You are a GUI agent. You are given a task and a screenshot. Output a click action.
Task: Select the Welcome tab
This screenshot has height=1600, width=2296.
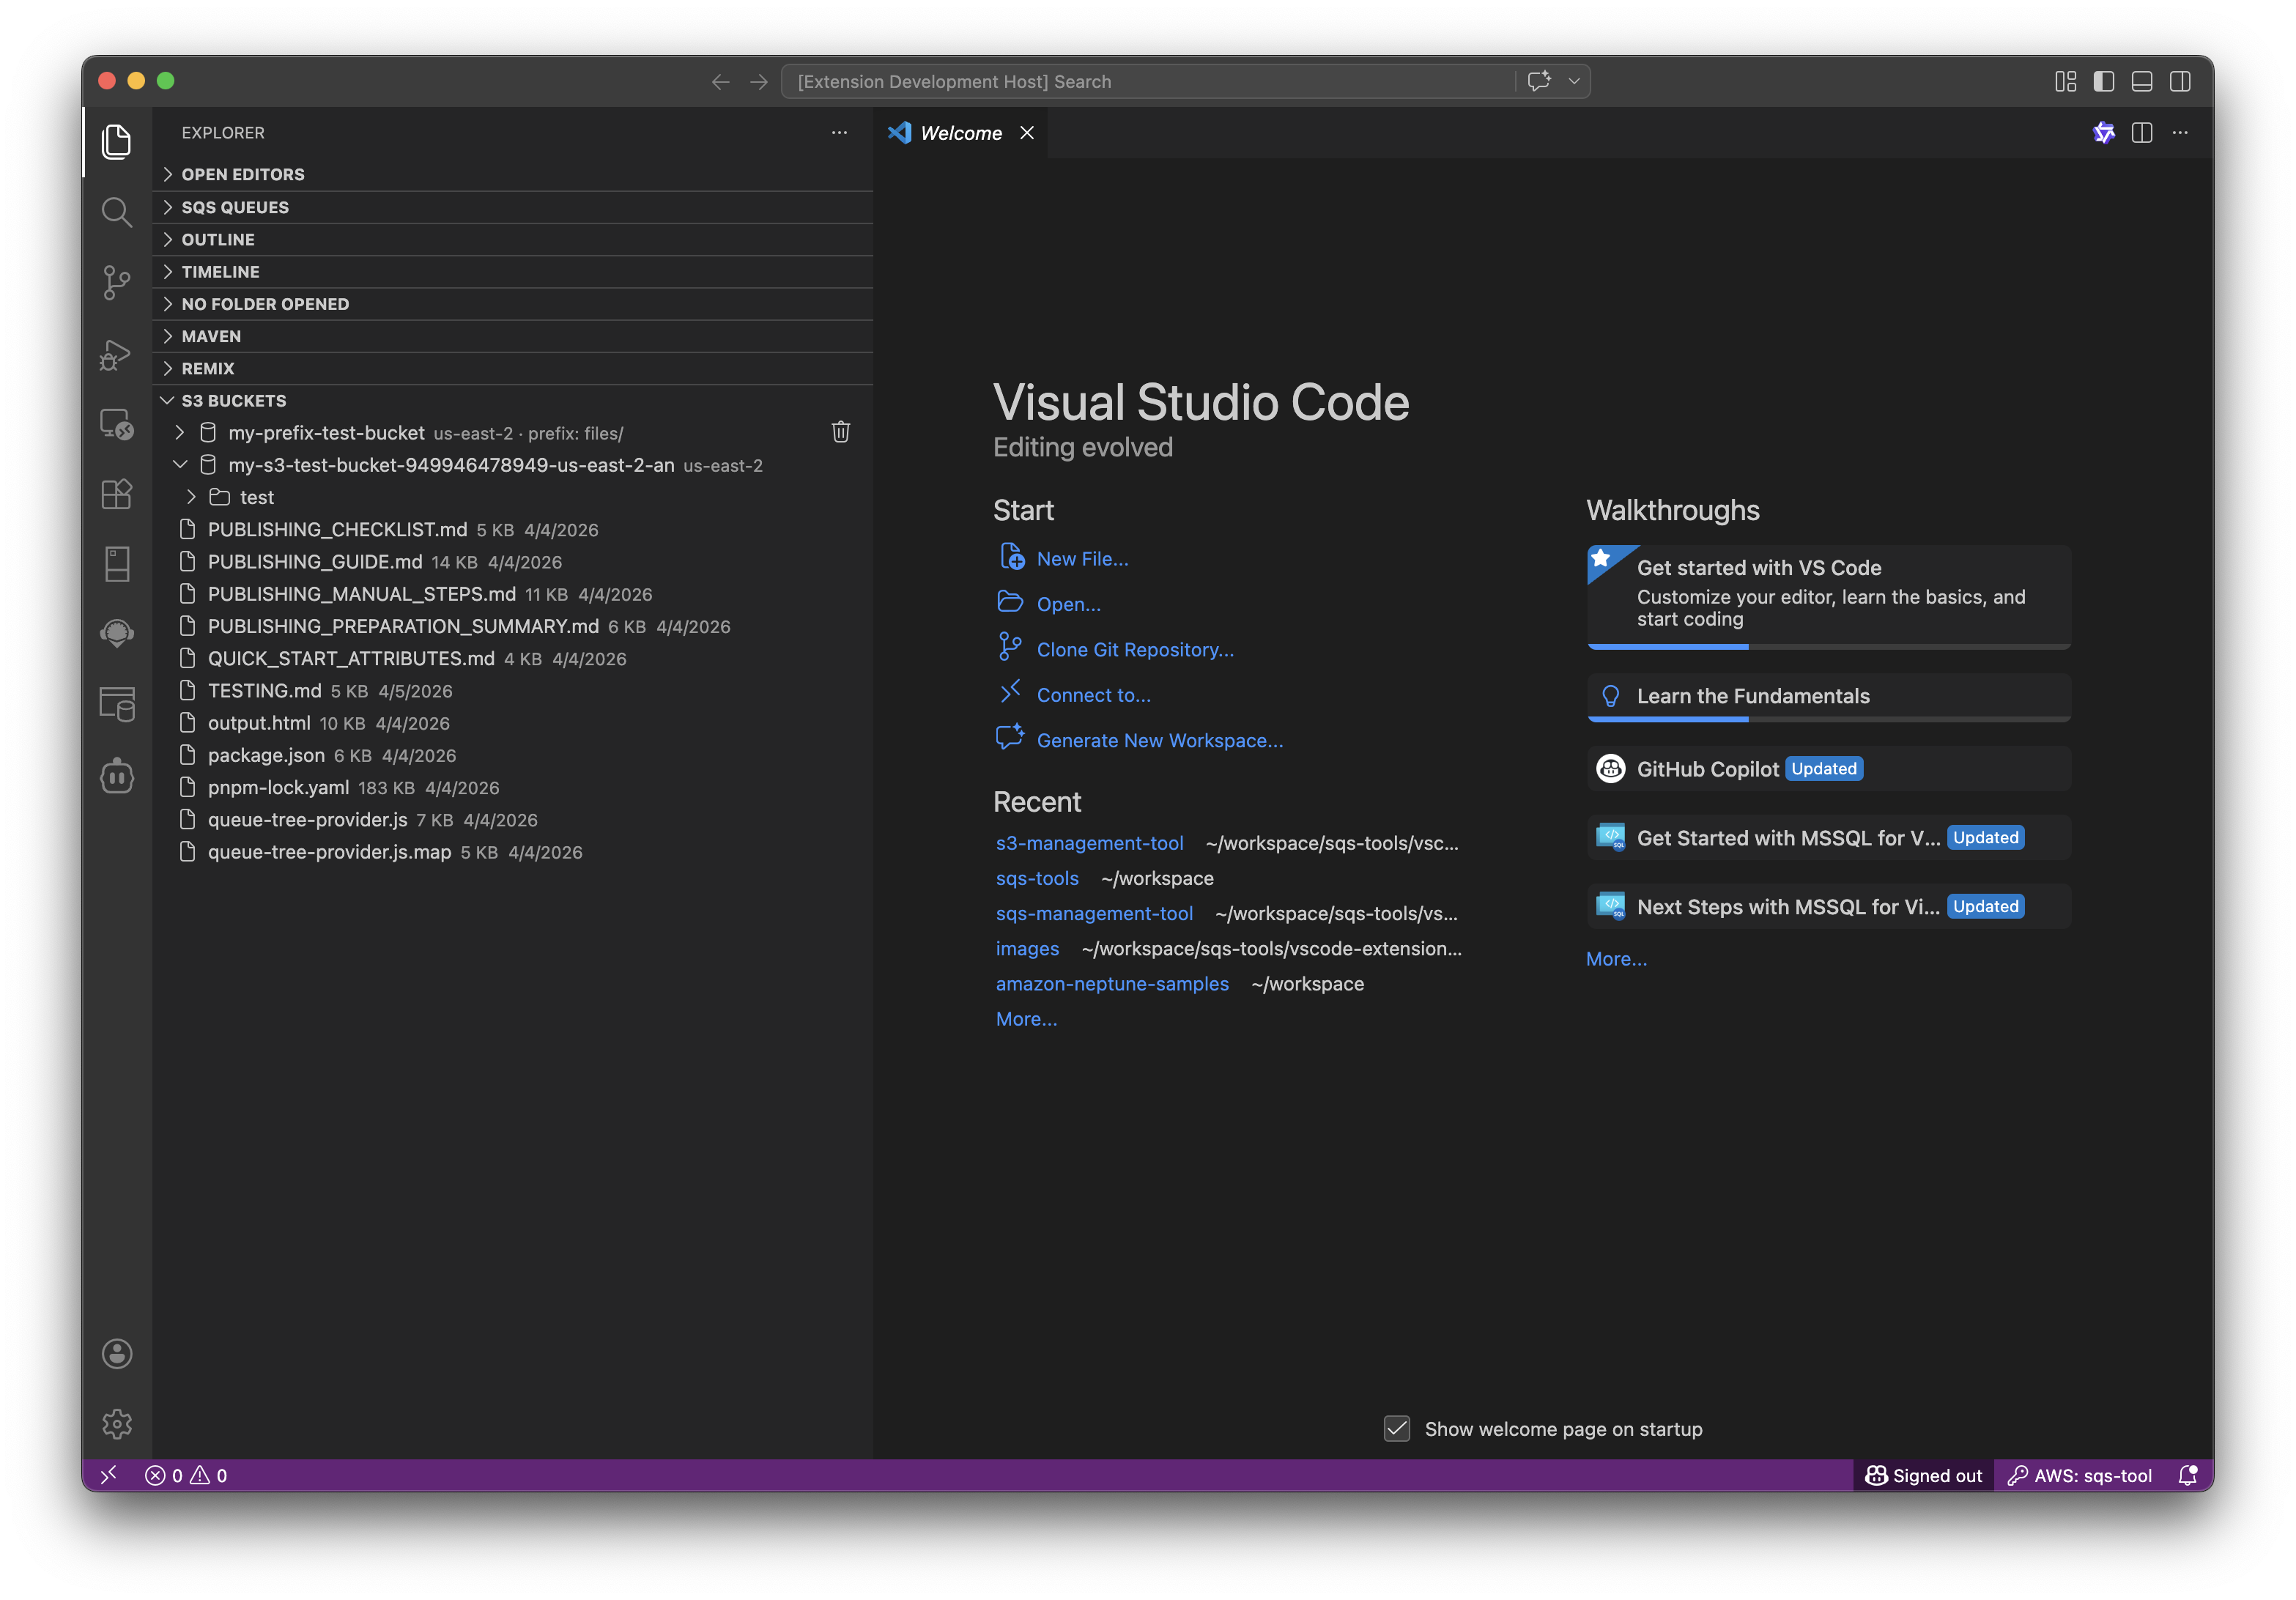[x=960, y=133]
